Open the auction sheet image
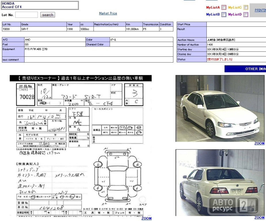Screen dimensions: 266x221 (81, 146)
